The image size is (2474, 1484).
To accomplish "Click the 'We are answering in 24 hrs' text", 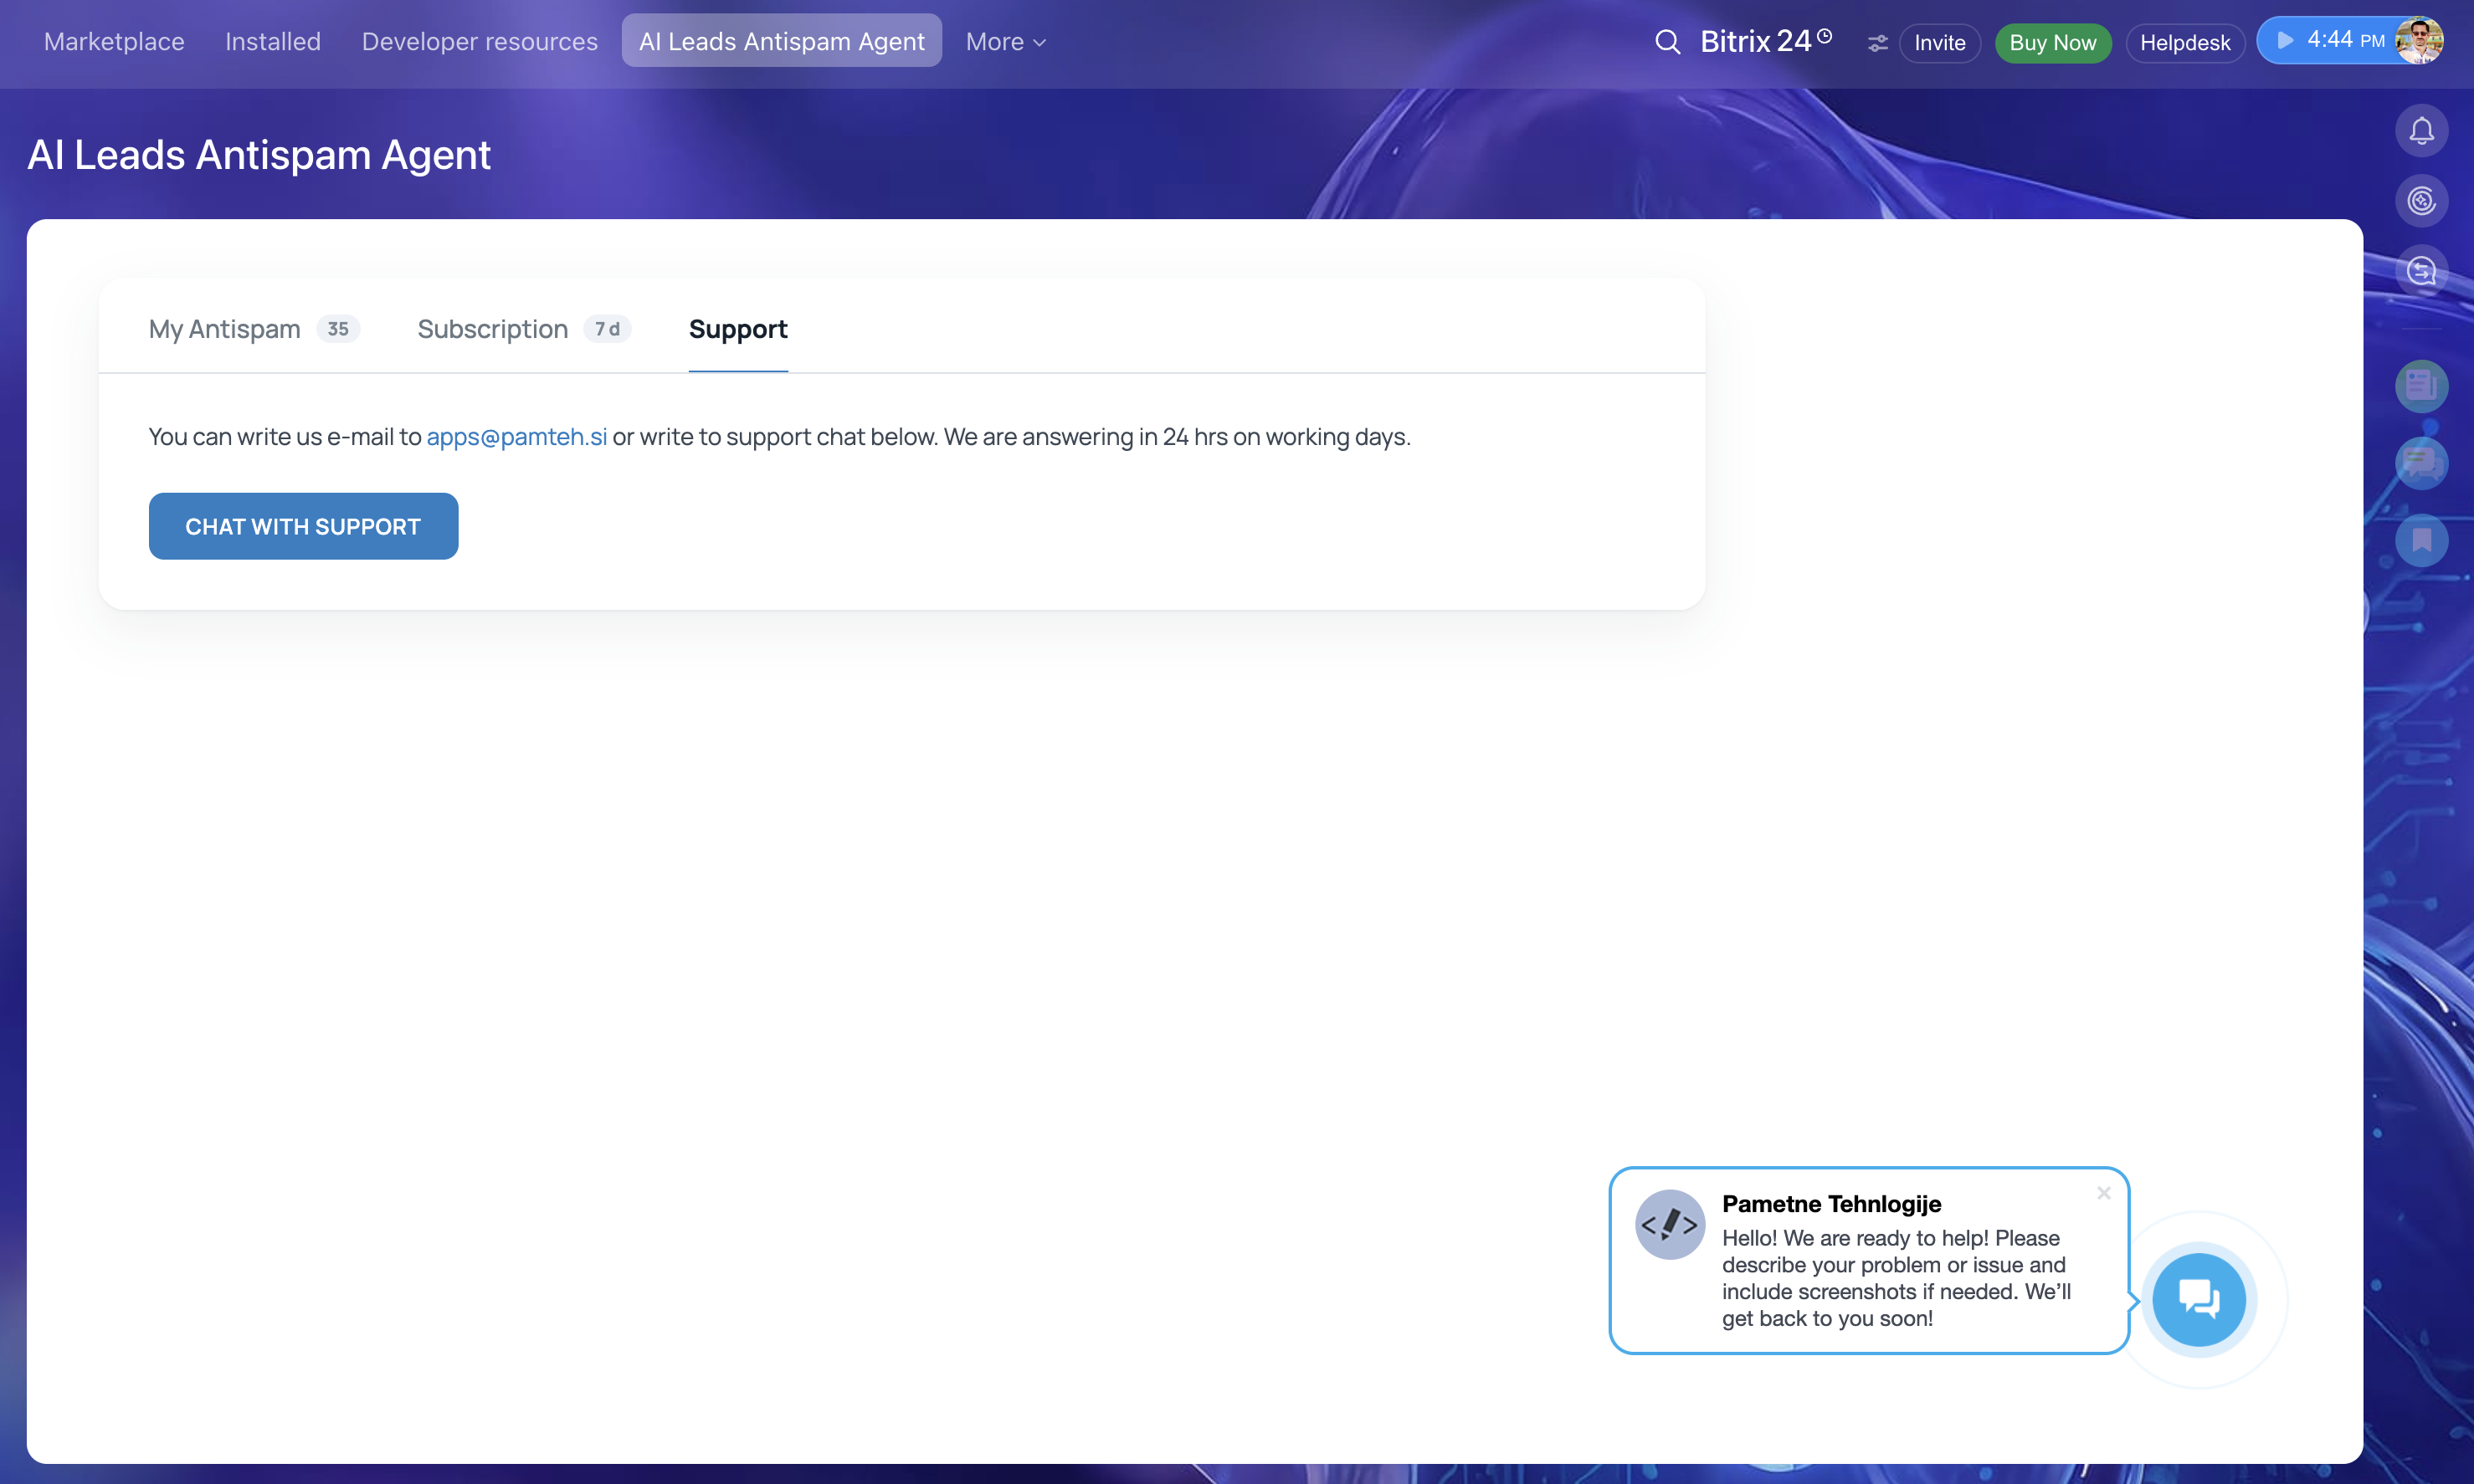I will pyautogui.click(x=1177, y=437).
